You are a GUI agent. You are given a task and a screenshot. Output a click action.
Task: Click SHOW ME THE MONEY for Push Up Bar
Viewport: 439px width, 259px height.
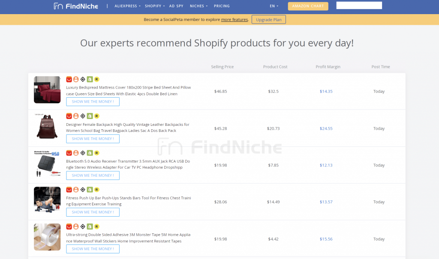93,212
